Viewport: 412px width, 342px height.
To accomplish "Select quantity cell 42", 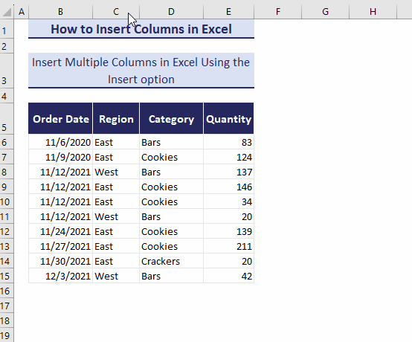I will pos(228,276).
